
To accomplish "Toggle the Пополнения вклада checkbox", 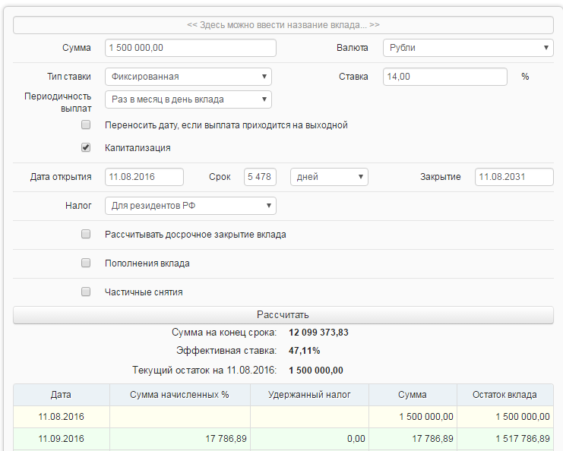I will [86, 263].
